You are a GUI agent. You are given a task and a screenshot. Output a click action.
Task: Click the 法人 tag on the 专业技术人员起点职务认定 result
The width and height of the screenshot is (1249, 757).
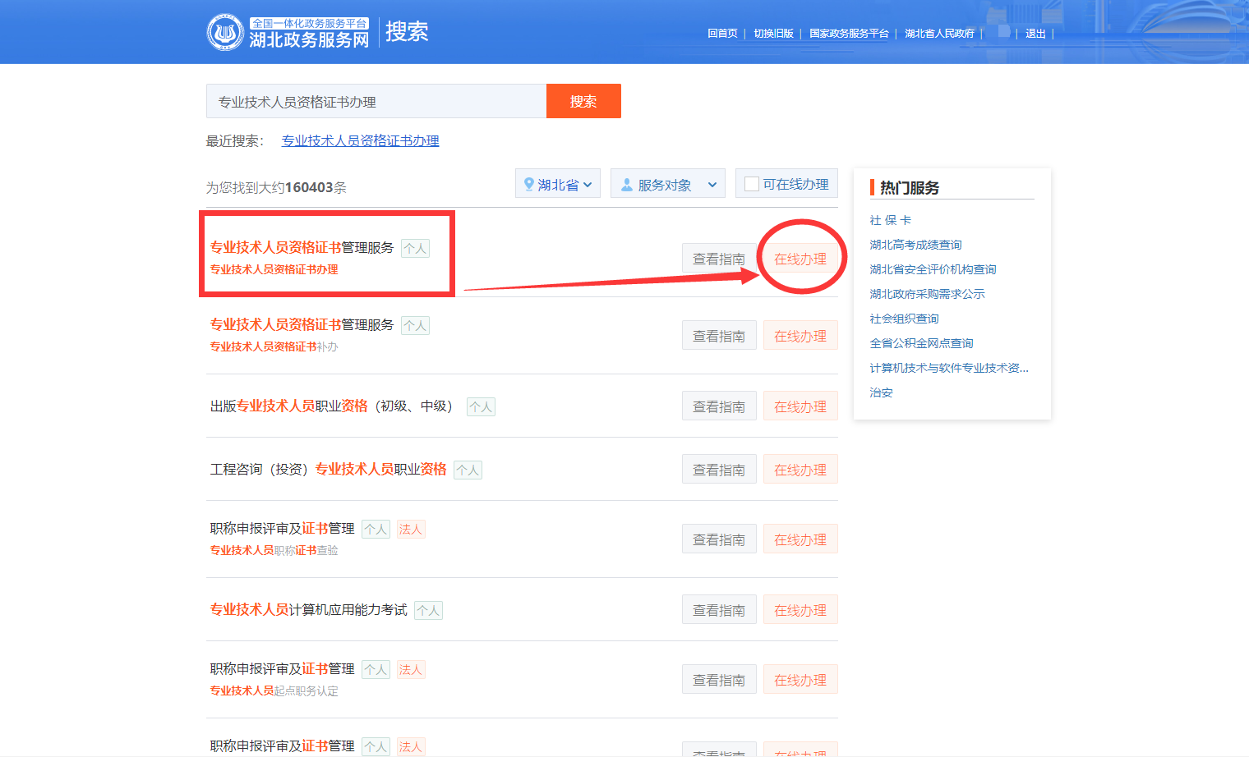pos(410,670)
